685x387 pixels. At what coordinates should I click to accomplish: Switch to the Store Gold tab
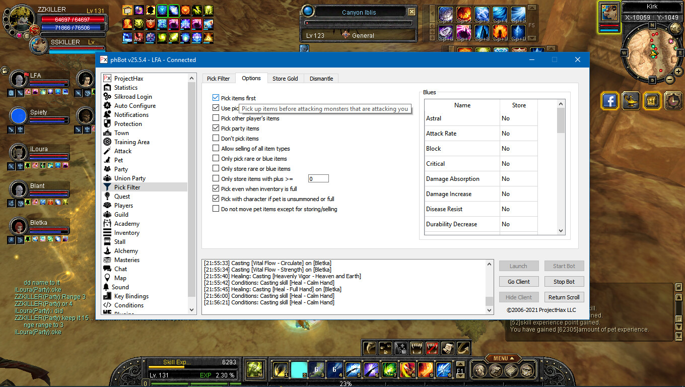point(285,79)
